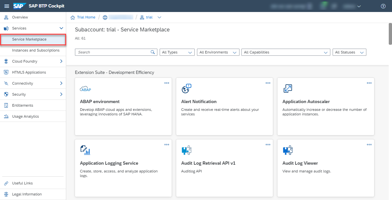392x200 pixels.
Task: Expand the Security section chevron
Action: click(x=61, y=94)
